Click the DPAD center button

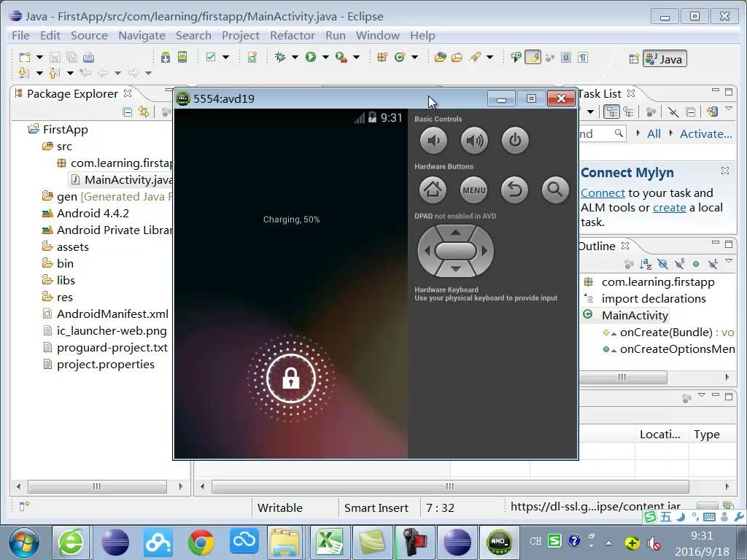pos(456,251)
